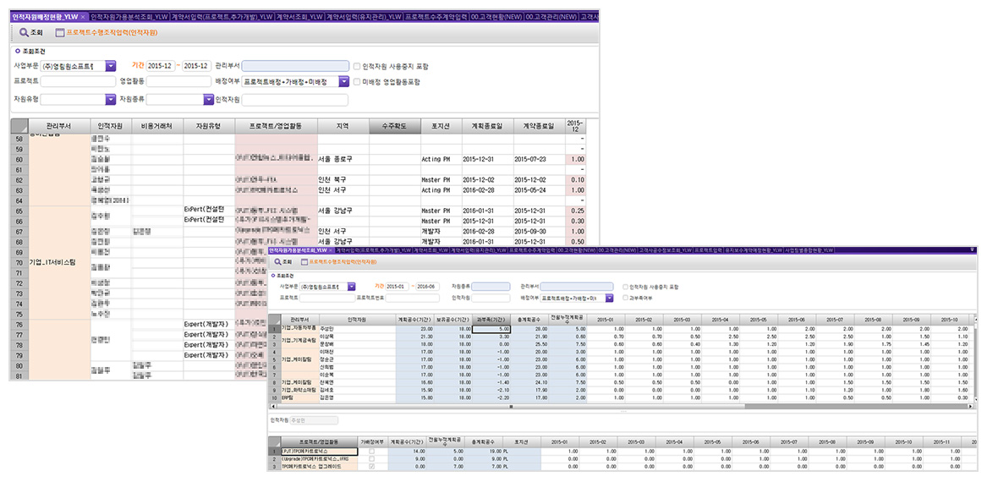Open the 자원유형 dropdown in the back window
The image size is (987, 493).
[111, 99]
